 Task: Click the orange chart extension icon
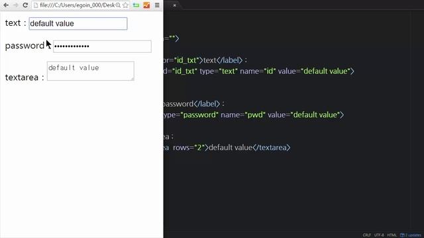point(146,5)
